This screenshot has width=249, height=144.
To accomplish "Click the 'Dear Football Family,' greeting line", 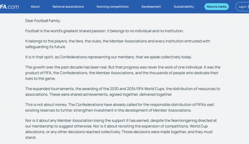I will tap(43, 21).
